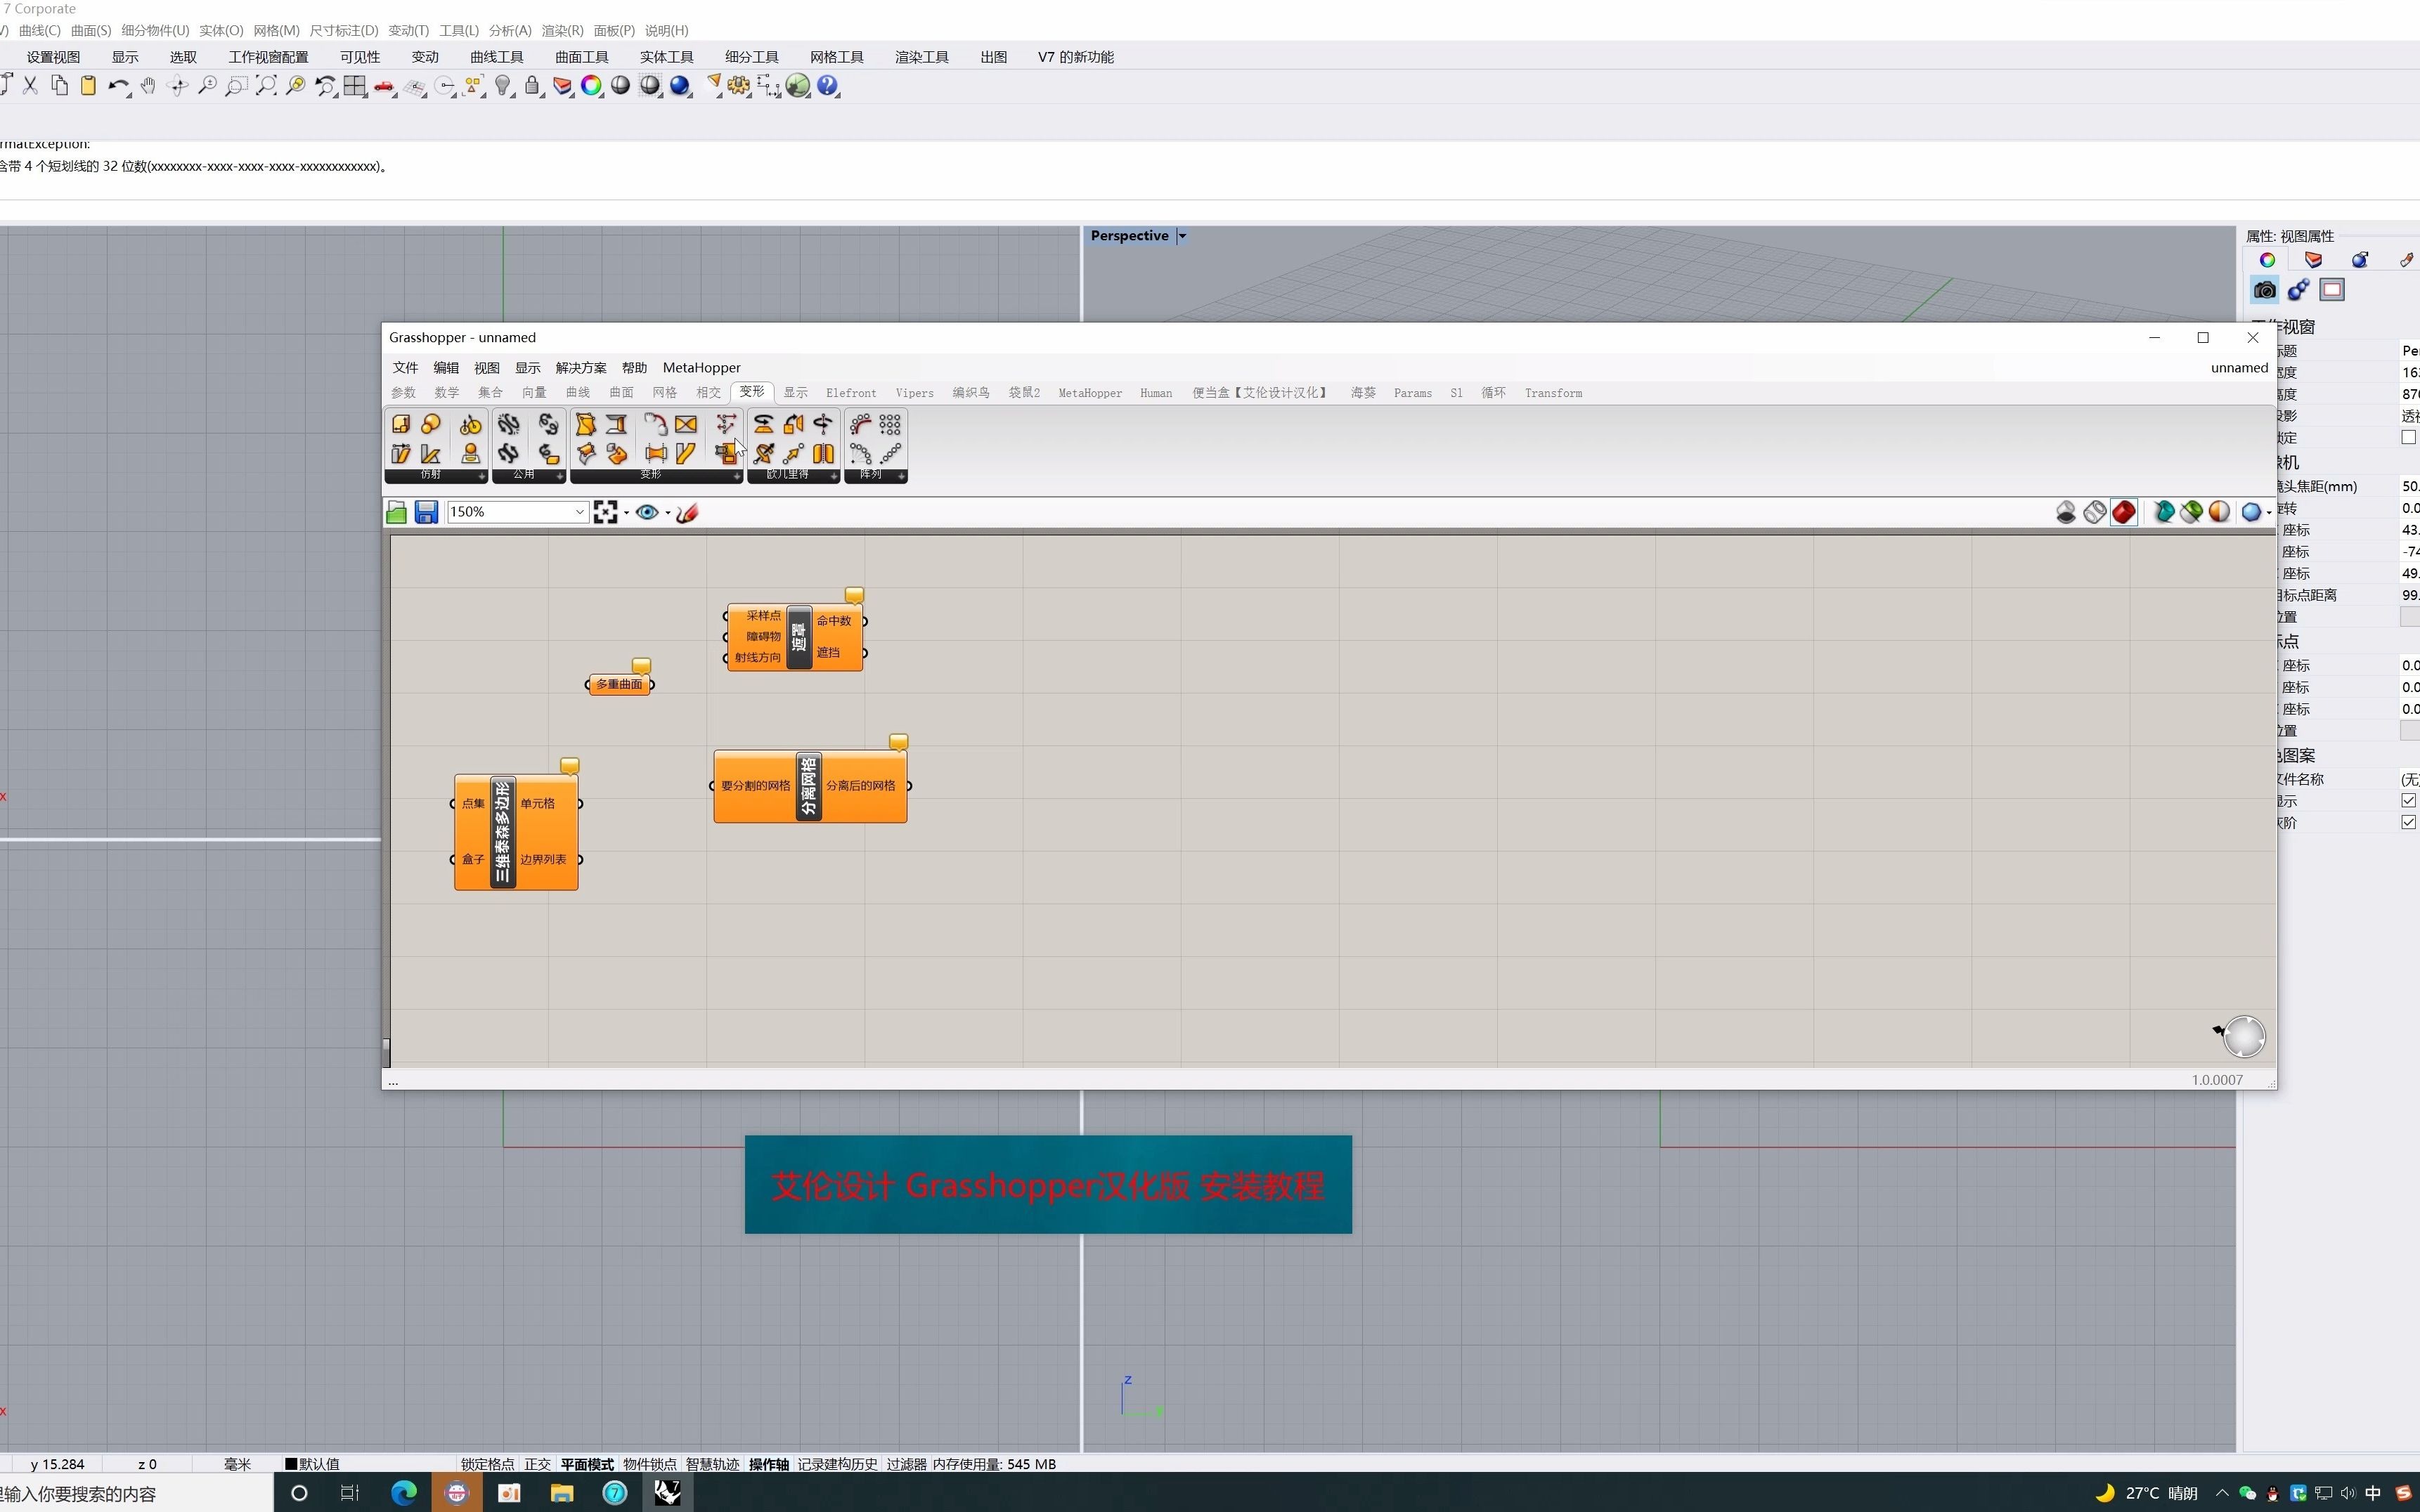Check the 显示 checkbox in the right properties panel
The height and width of the screenshot is (1512, 2420).
[x=2408, y=800]
